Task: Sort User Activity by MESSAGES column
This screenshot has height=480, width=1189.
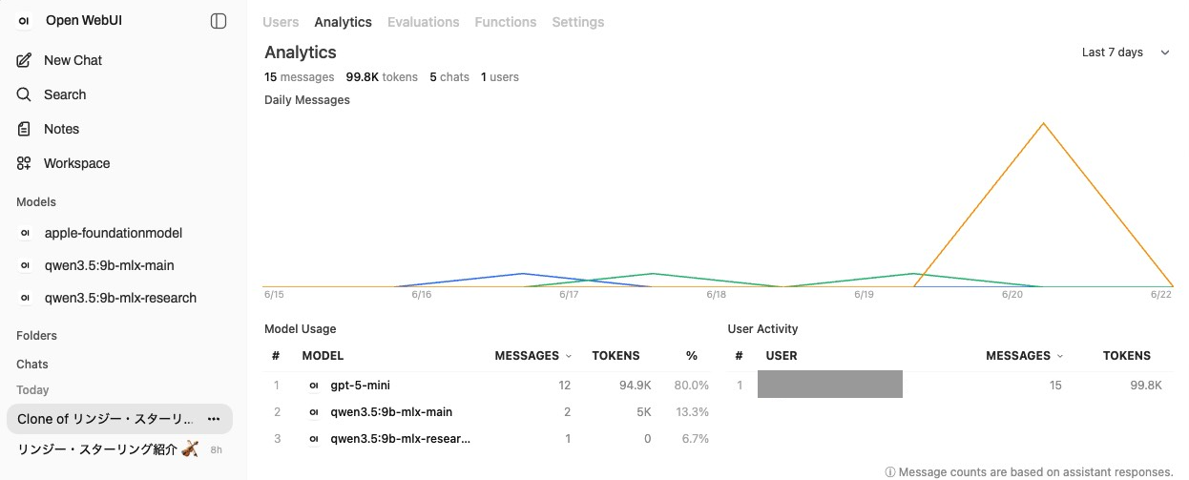Action: click(1025, 355)
